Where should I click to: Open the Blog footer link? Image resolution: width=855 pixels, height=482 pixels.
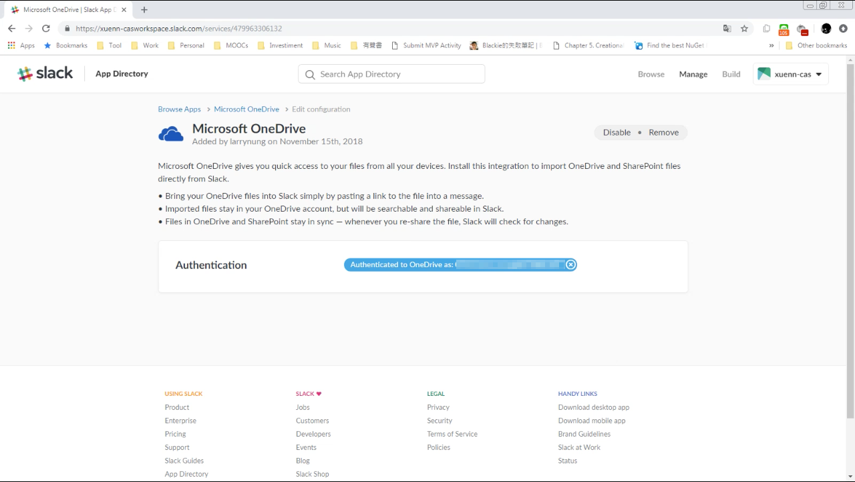click(x=303, y=461)
